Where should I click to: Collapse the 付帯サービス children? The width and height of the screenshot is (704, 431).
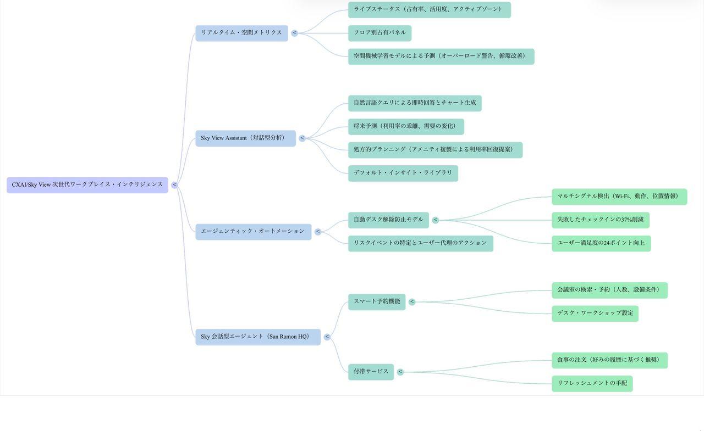click(x=400, y=372)
